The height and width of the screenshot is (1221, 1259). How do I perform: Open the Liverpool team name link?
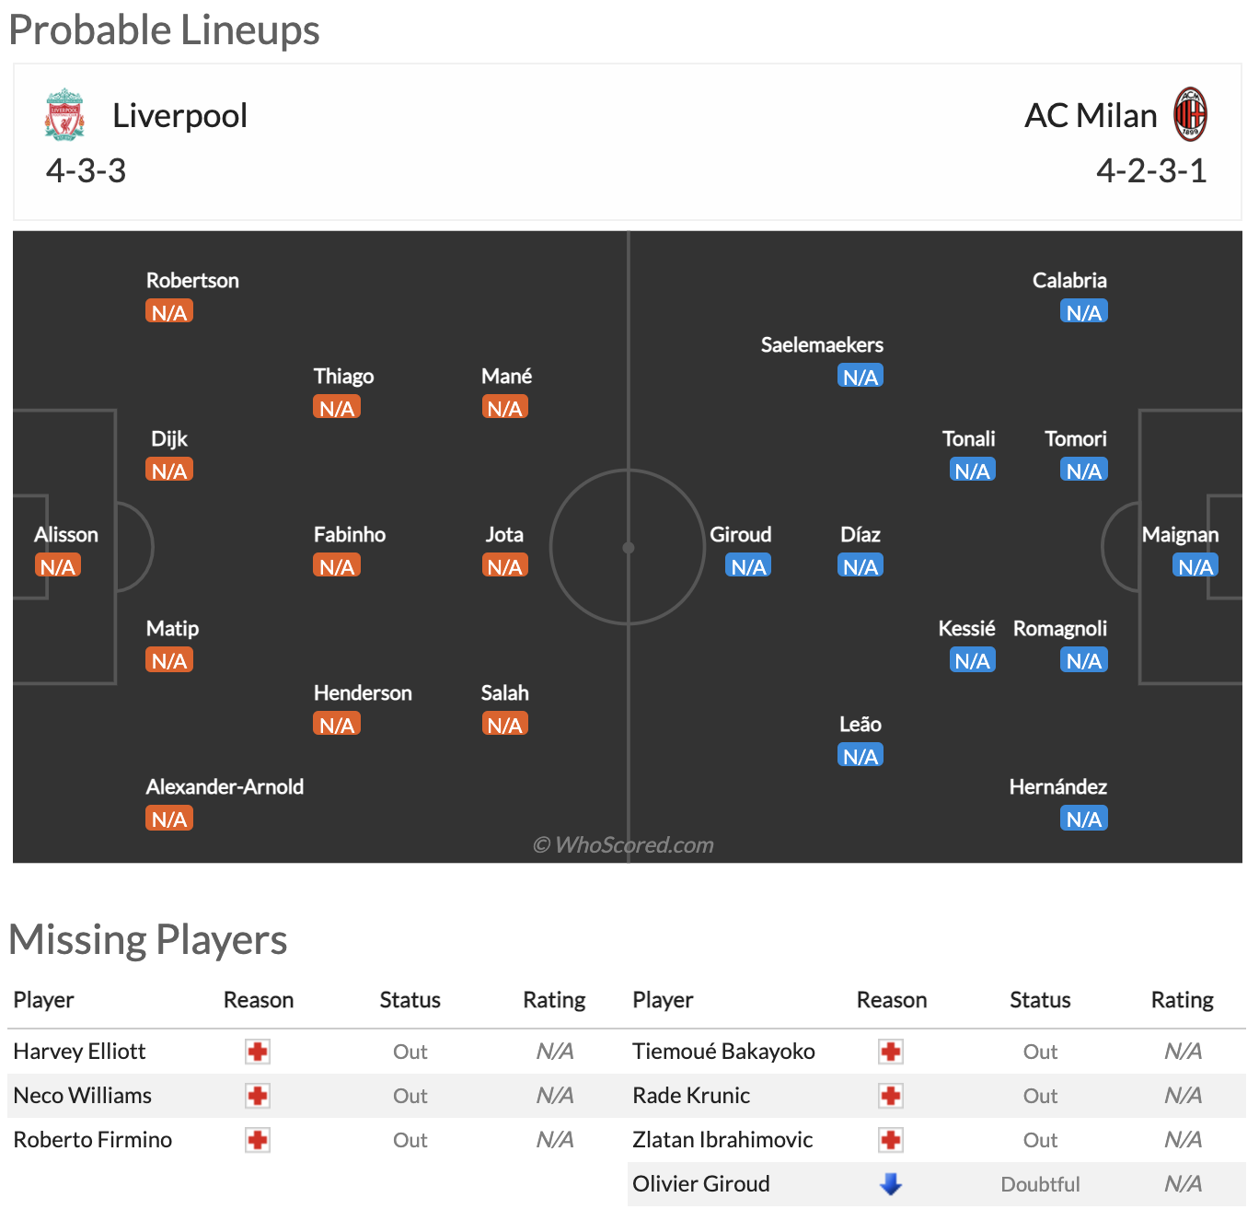(x=179, y=116)
